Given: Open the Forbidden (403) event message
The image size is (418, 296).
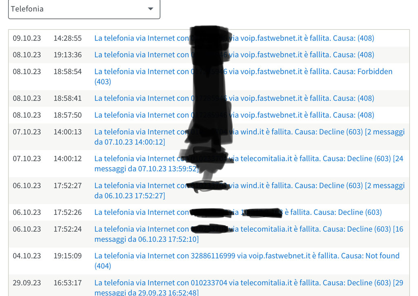Looking at the screenshot, I should (243, 76).
